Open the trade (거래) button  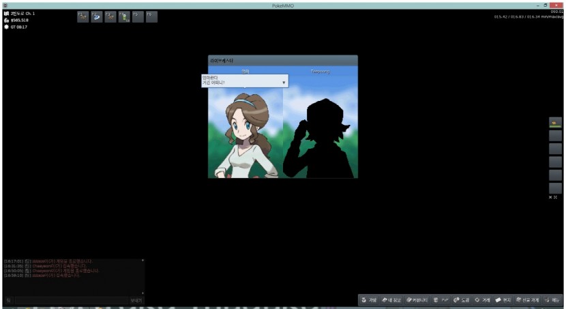[482, 300]
